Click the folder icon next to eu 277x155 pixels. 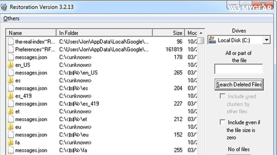click(x=11, y=127)
